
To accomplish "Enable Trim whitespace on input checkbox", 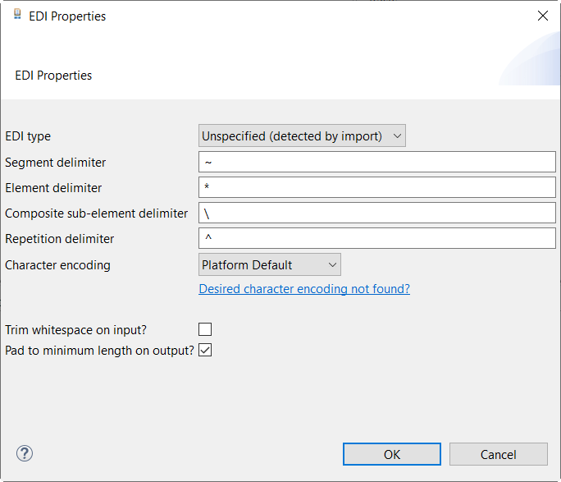I will tap(205, 329).
